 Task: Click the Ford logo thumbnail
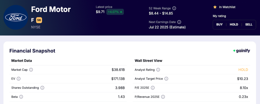(16, 17)
